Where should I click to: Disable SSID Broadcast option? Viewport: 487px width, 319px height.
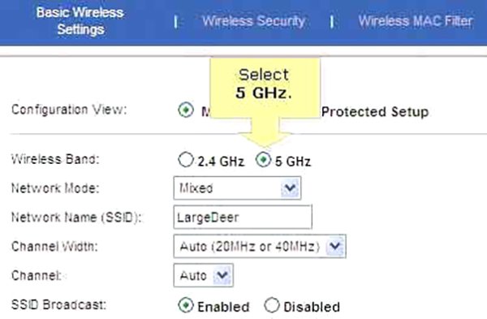pyautogui.click(x=272, y=305)
